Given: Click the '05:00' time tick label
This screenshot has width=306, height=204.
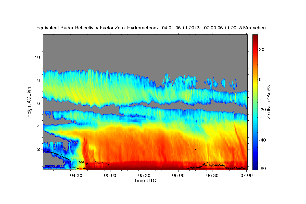Looking at the screenshot, I should [110, 175].
